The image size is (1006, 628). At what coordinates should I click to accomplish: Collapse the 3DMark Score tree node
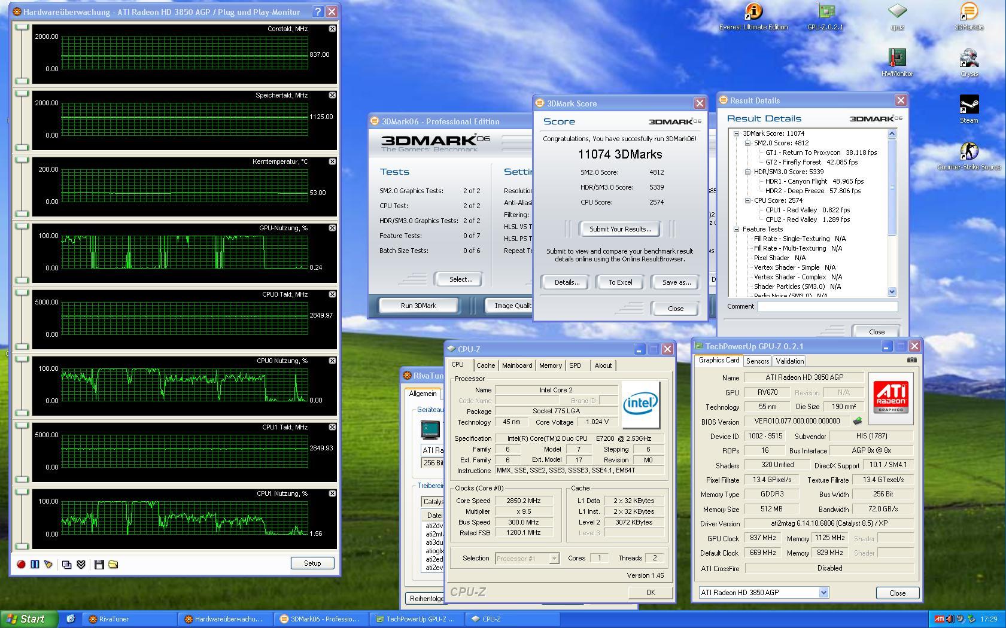(x=737, y=133)
